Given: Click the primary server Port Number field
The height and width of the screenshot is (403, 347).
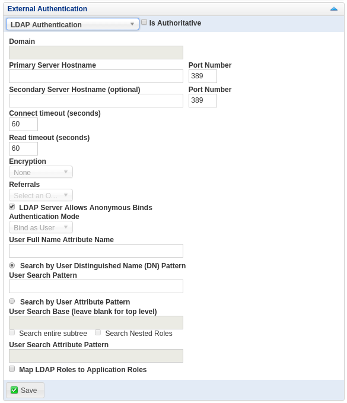Looking at the screenshot, I should tap(203, 77).
